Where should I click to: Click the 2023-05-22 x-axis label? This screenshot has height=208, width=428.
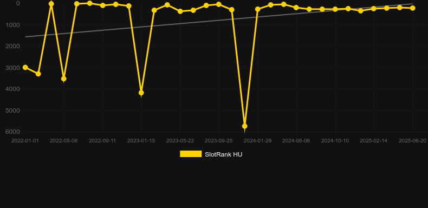(x=180, y=141)
